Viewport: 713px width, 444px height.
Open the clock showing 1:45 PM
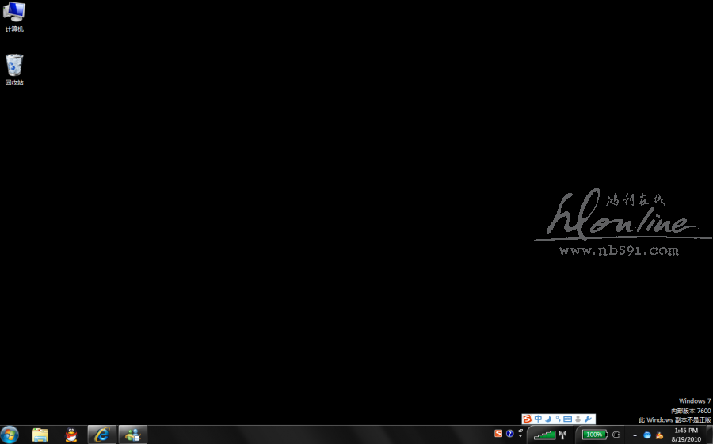(x=685, y=435)
